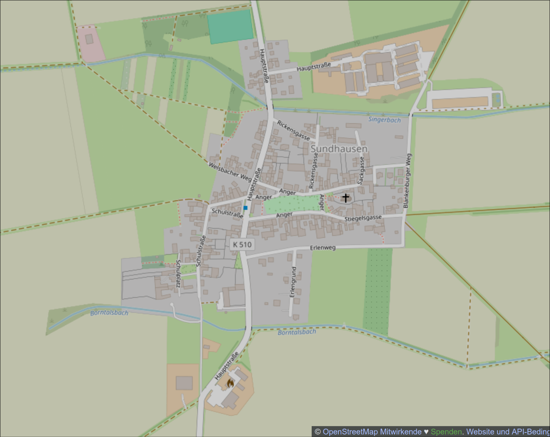Click the dotted green park on Anger
The height and width of the screenshot is (437, 550).
click(x=292, y=204)
